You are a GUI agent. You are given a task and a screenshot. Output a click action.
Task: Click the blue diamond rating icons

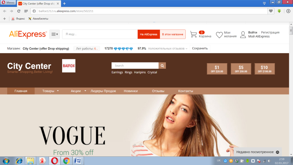pyautogui.click(x=123, y=49)
